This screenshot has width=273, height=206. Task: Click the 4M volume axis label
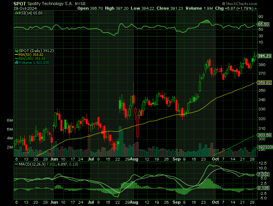pyautogui.click(x=10, y=138)
